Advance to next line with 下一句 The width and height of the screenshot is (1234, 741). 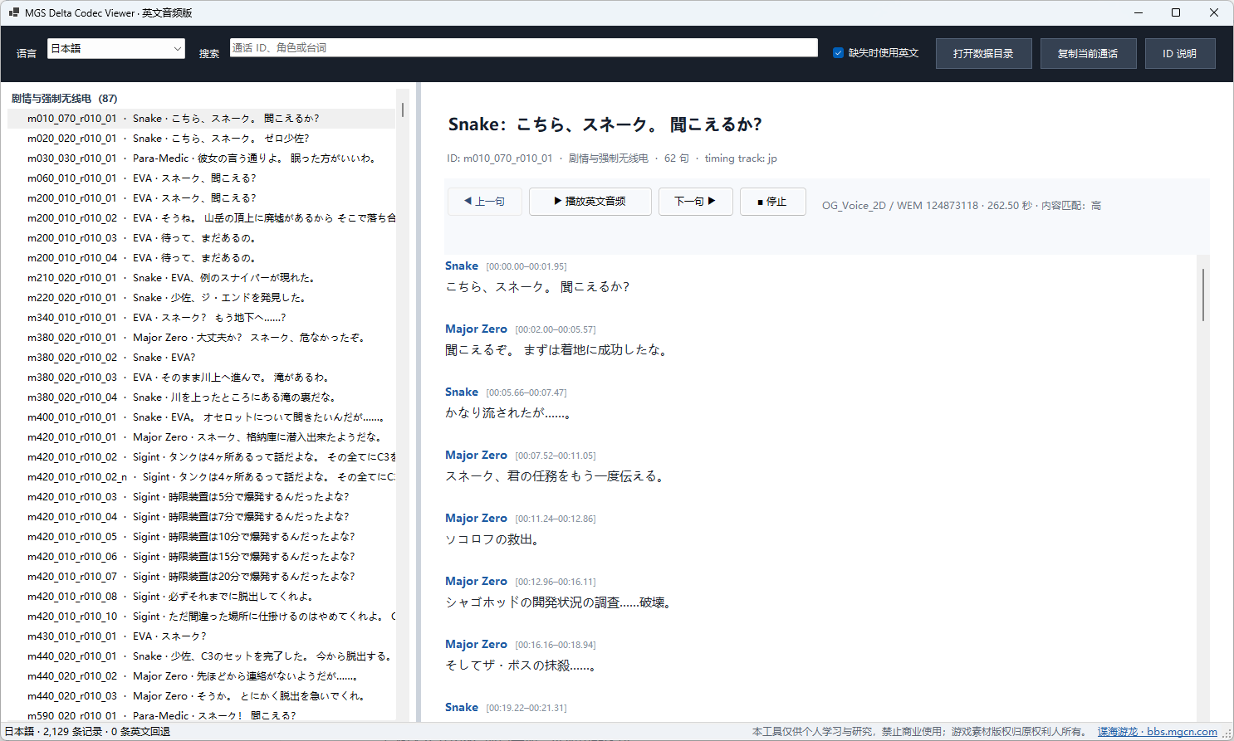(x=695, y=202)
